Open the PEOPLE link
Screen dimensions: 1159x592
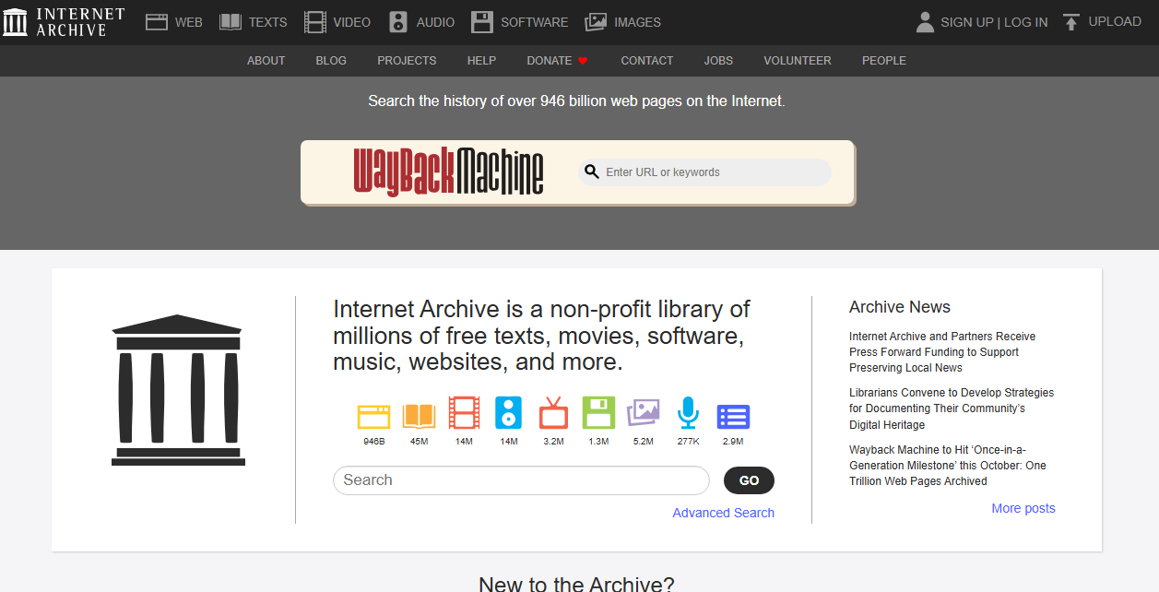click(x=884, y=61)
